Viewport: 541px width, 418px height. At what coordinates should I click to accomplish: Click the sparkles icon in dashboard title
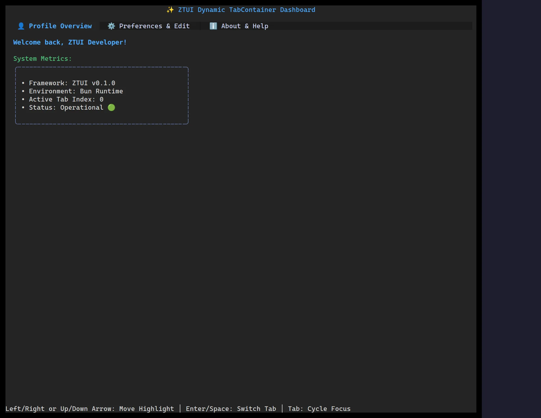(170, 10)
